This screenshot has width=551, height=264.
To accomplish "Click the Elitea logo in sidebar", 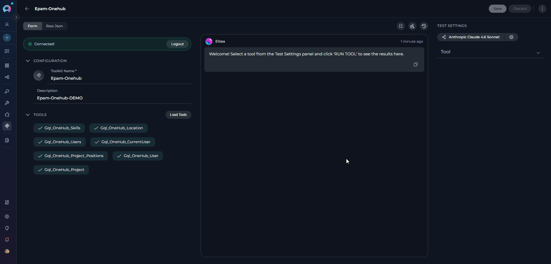I will click(7, 9).
